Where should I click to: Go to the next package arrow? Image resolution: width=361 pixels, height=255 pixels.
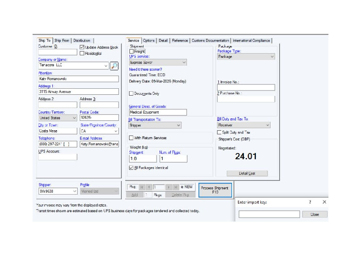pos(168,187)
